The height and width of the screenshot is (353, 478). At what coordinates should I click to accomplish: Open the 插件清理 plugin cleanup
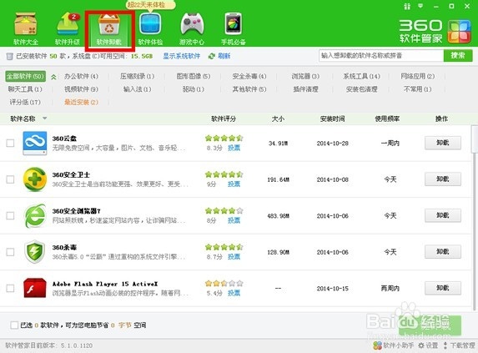[305, 89]
